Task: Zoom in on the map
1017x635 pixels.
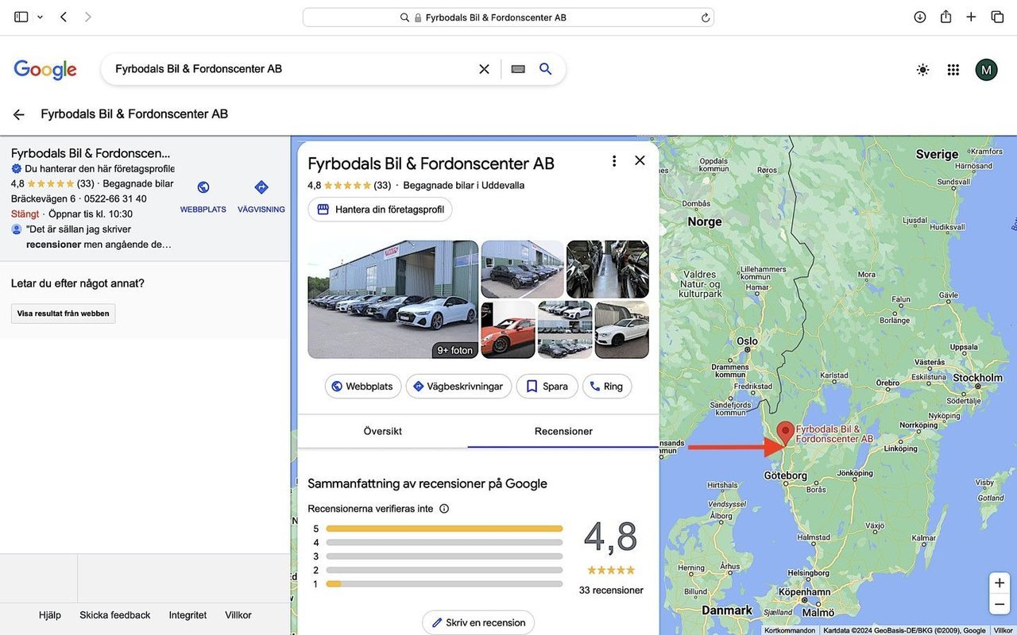Action: tap(999, 583)
